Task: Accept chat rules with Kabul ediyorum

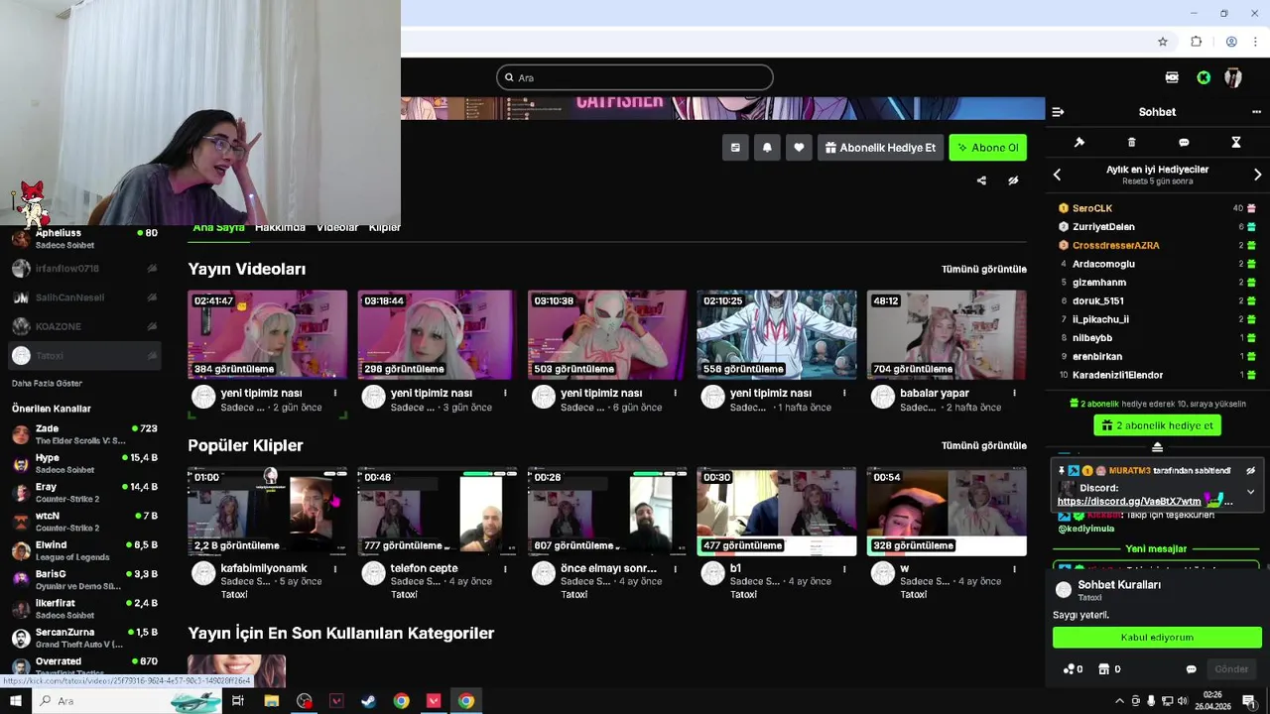Action: click(1157, 638)
